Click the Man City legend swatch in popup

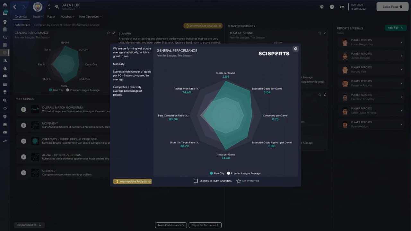point(211,173)
